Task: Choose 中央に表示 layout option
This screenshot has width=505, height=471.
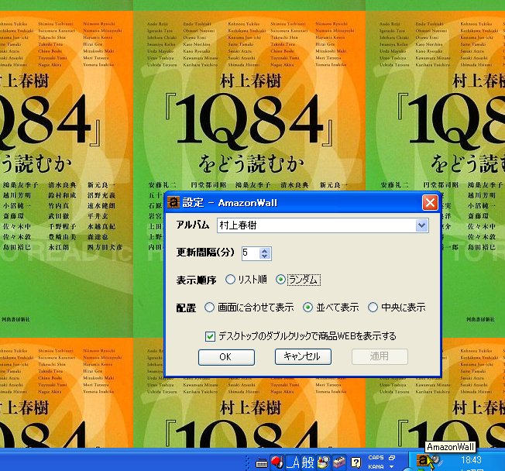Action: point(397,308)
